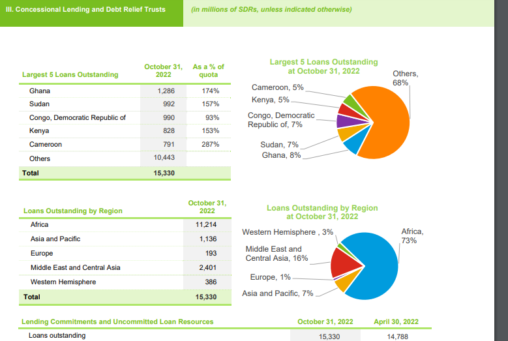This screenshot has height=341, width=508.
Task: Select the Western Hemisphere value 386
Action: pyautogui.click(x=210, y=282)
